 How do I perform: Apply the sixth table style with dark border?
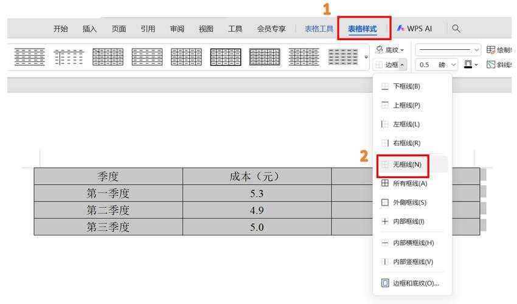tap(225, 57)
